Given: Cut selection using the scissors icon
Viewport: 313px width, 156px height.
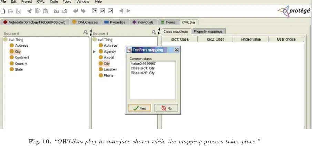Looking at the screenshot, I should (x=30, y=11).
